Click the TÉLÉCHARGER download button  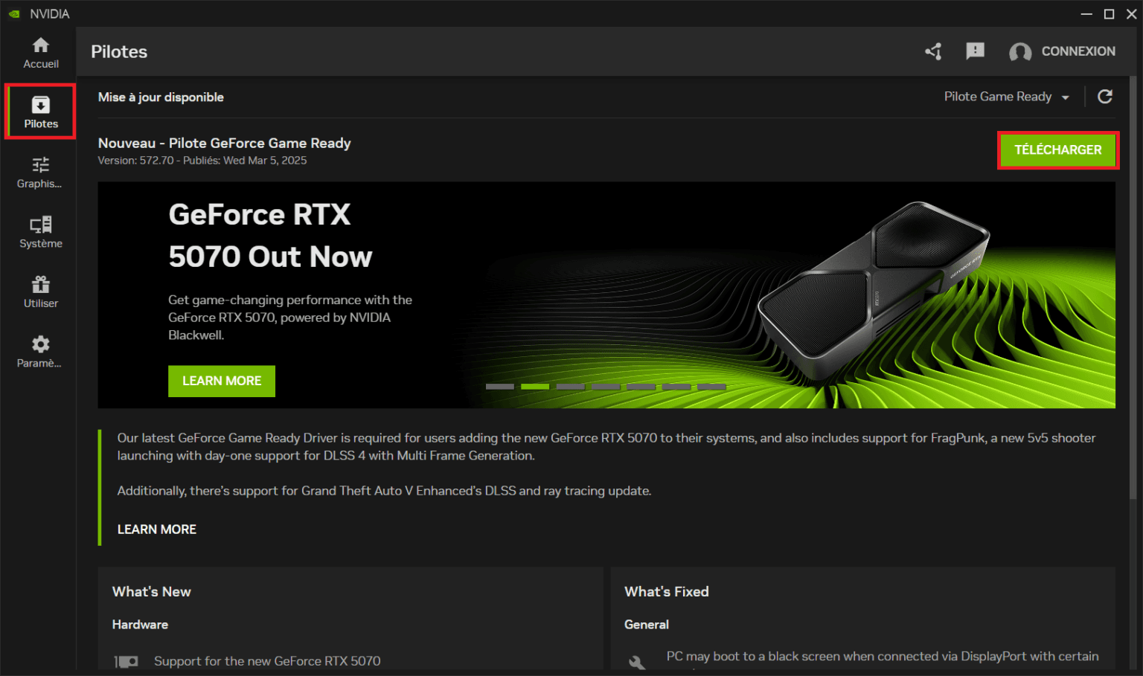click(1057, 150)
